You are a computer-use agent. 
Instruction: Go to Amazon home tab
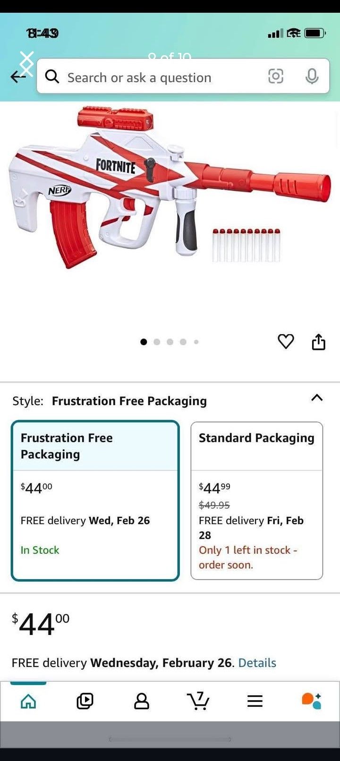pyautogui.click(x=28, y=701)
